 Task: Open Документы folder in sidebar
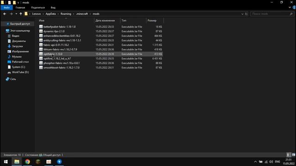(18, 41)
